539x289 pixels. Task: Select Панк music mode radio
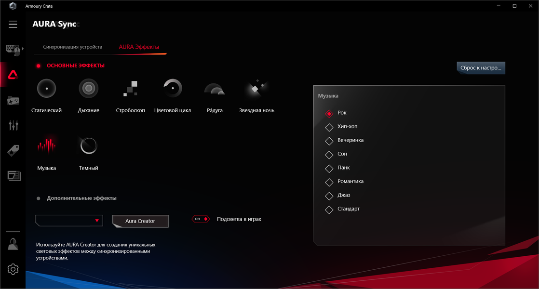click(x=329, y=168)
